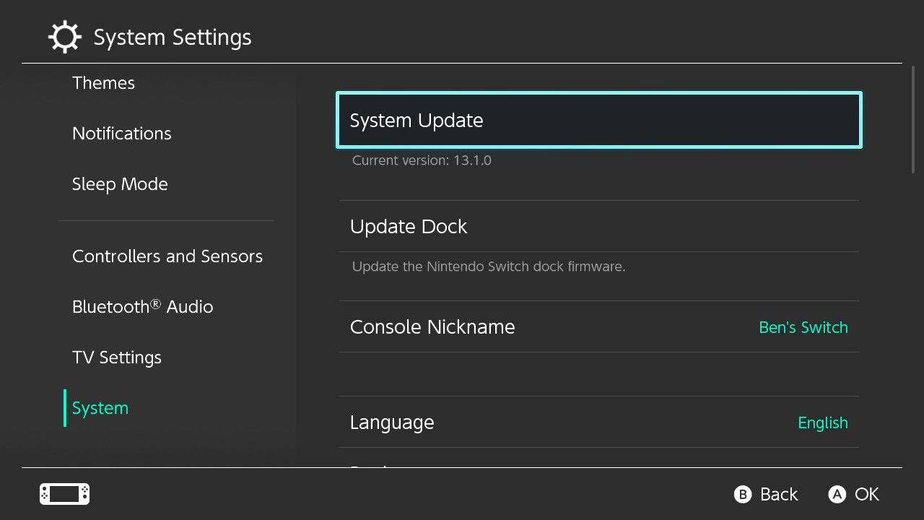Select Sleep Mode from the sidebar
Viewport: 924px width, 520px height.
coord(120,183)
